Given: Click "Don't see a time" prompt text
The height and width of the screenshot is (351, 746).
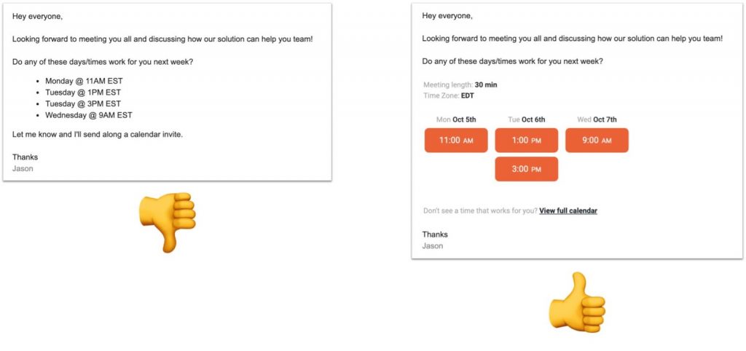Looking at the screenshot, I should (481, 210).
